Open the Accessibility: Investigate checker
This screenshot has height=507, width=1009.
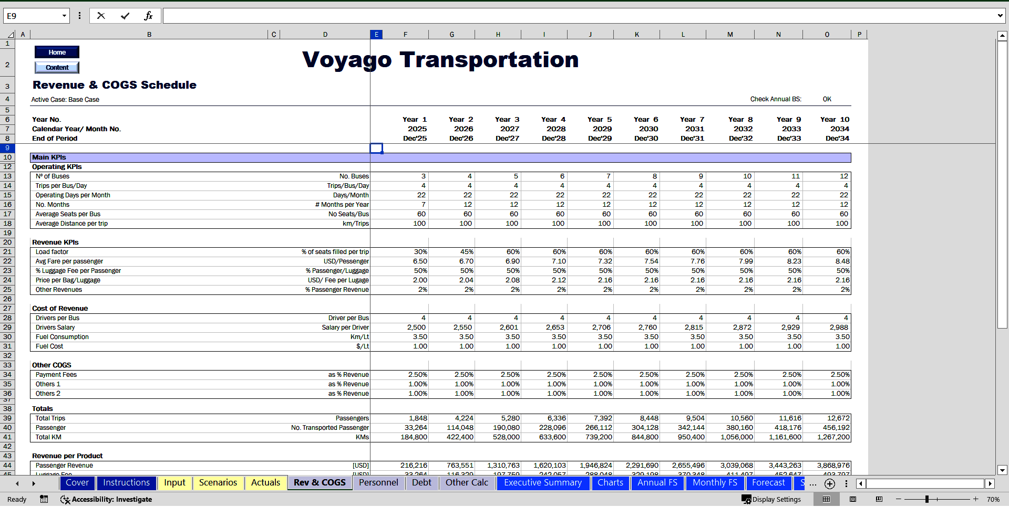click(x=106, y=499)
